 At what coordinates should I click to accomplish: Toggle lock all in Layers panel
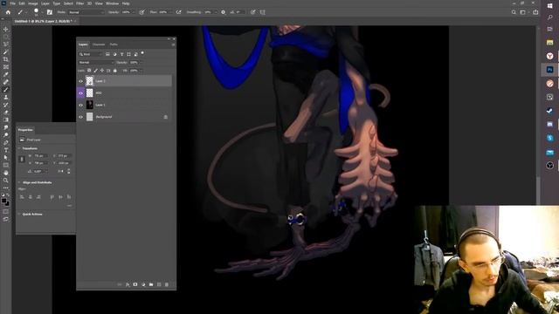(x=114, y=71)
